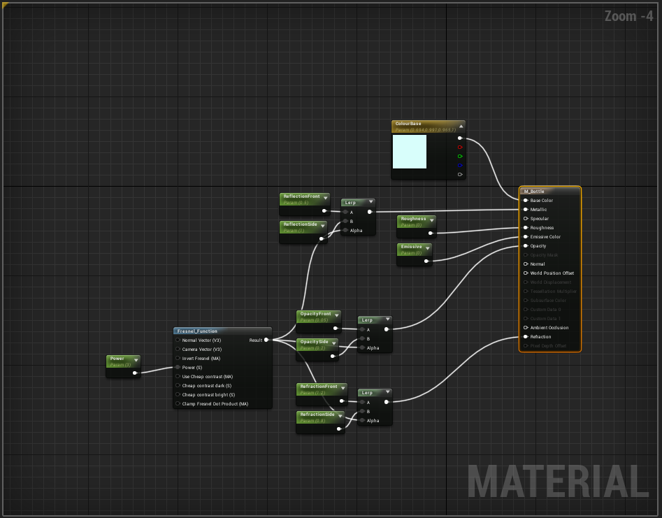Click the red channel output pin on ColourBase
Image resolution: width=662 pixels, height=518 pixels.
point(460,148)
